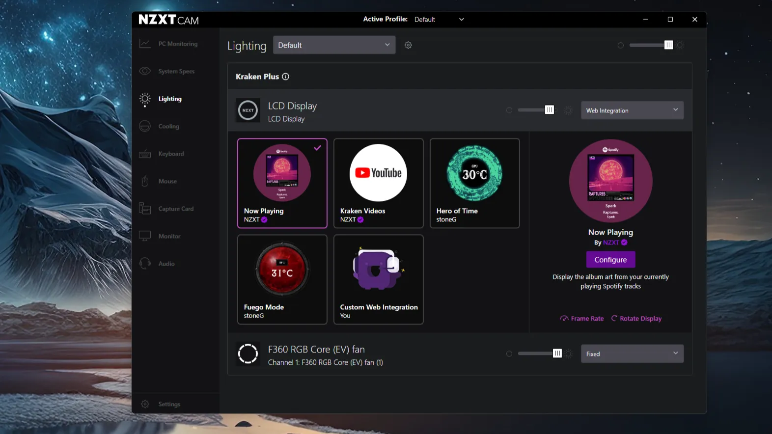This screenshot has height=434, width=772.
Task: Click the Rotate Display link
Action: [x=636, y=319]
